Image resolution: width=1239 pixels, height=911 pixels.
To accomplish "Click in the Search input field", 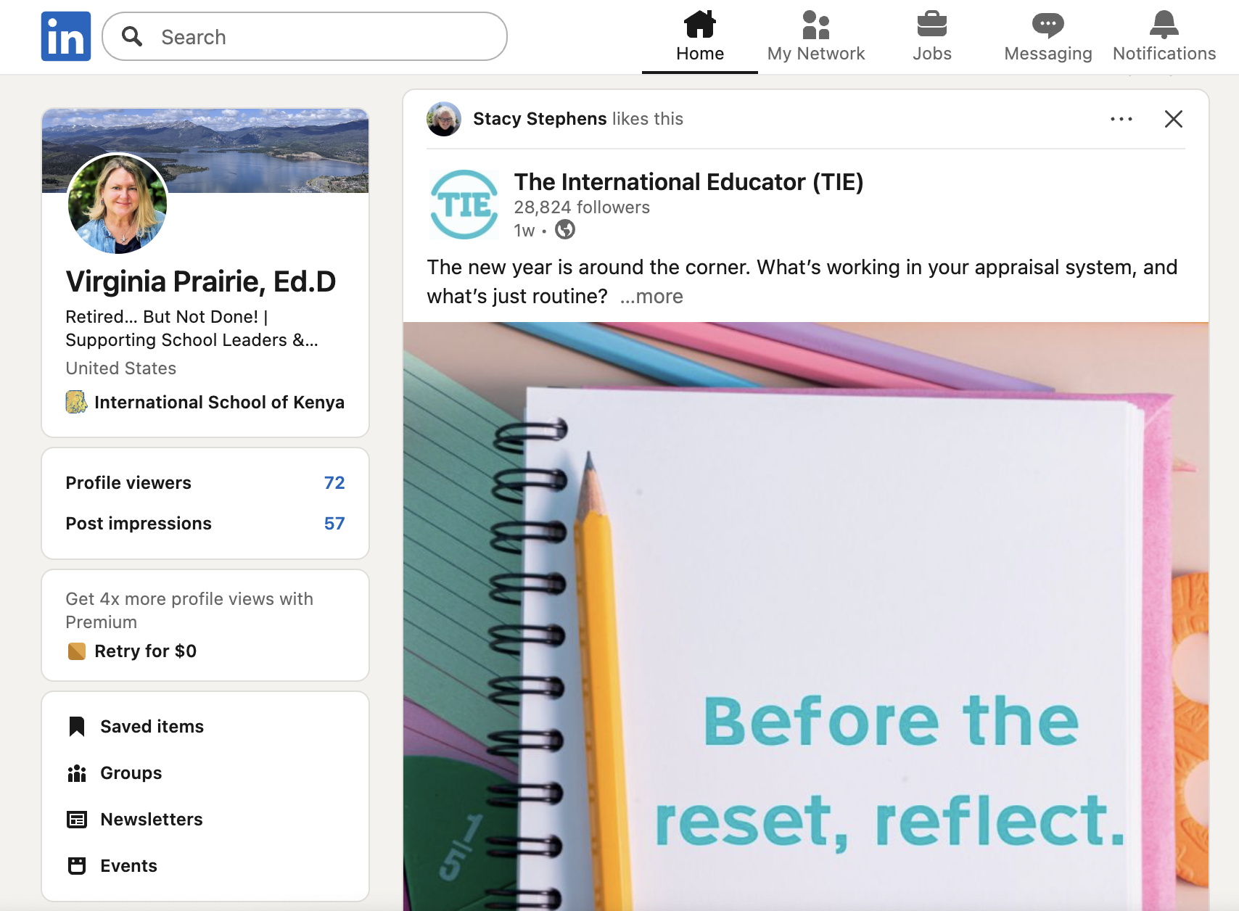I will pyautogui.click(x=319, y=37).
